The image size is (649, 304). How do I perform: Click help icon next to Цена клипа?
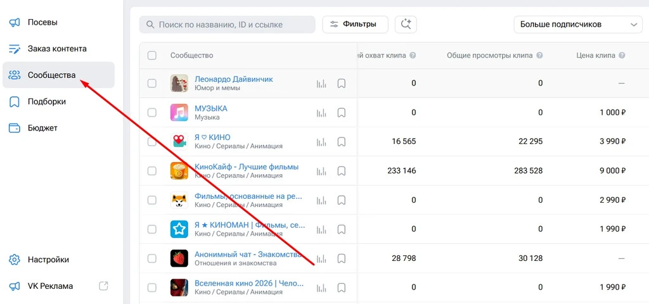pyautogui.click(x=622, y=56)
